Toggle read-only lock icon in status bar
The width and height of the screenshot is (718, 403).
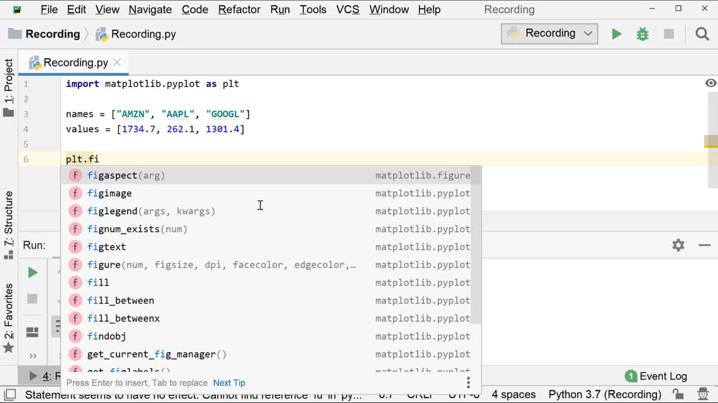pyautogui.click(x=678, y=394)
